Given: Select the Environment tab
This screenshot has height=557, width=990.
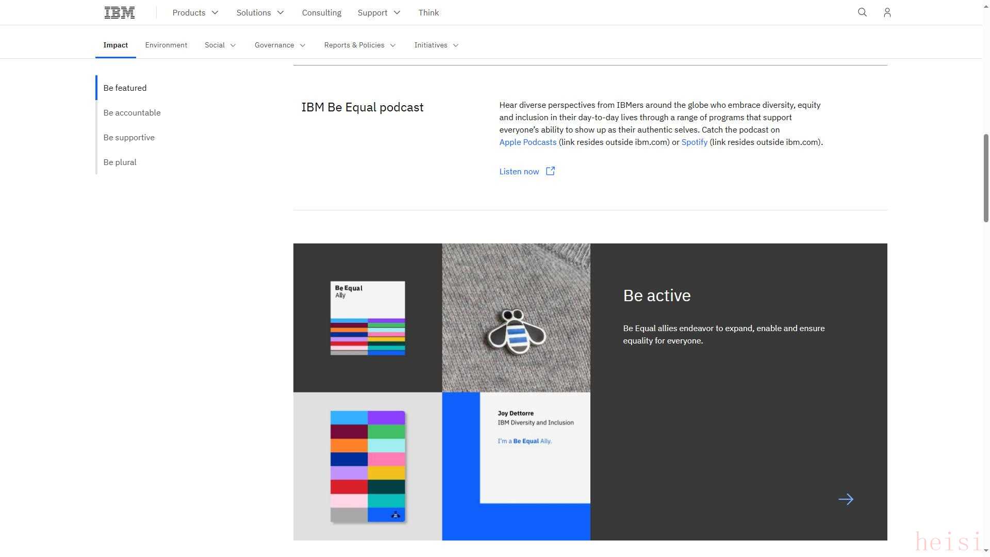Looking at the screenshot, I should point(166,45).
